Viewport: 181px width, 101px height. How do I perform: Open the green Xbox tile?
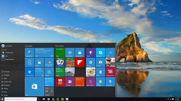click(60, 52)
